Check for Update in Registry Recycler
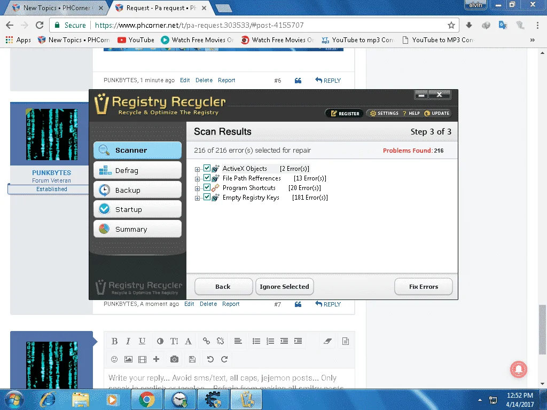 click(x=437, y=113)
